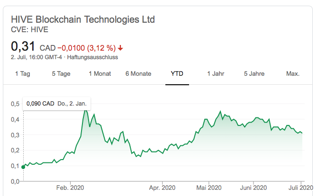Open the 6 Monate tab
The image size is (317, 196).
[x=138, y=73]
